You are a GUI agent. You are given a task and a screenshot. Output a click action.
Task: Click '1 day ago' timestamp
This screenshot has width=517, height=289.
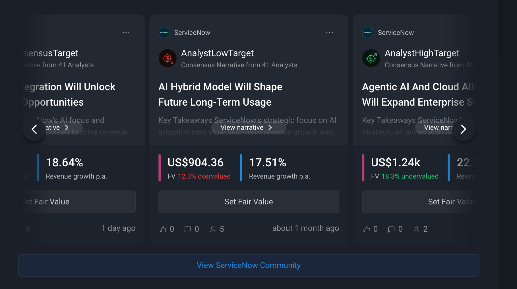(x=118, y=228)
